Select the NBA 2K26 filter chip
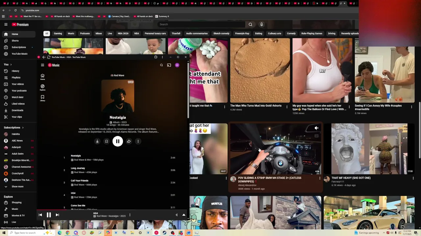 point(123,33)
